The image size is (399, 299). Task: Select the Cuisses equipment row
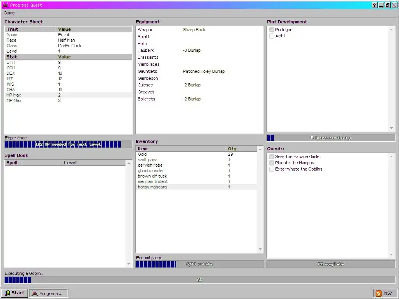point(199,85)
